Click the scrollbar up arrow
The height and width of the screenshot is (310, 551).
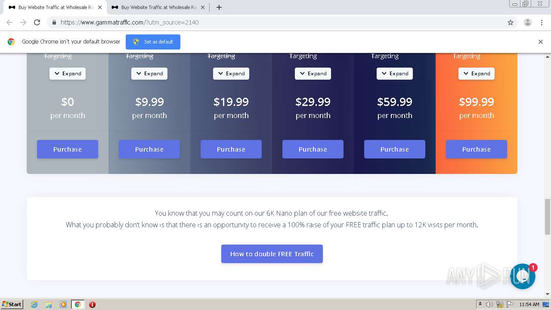tap(548, 56)
